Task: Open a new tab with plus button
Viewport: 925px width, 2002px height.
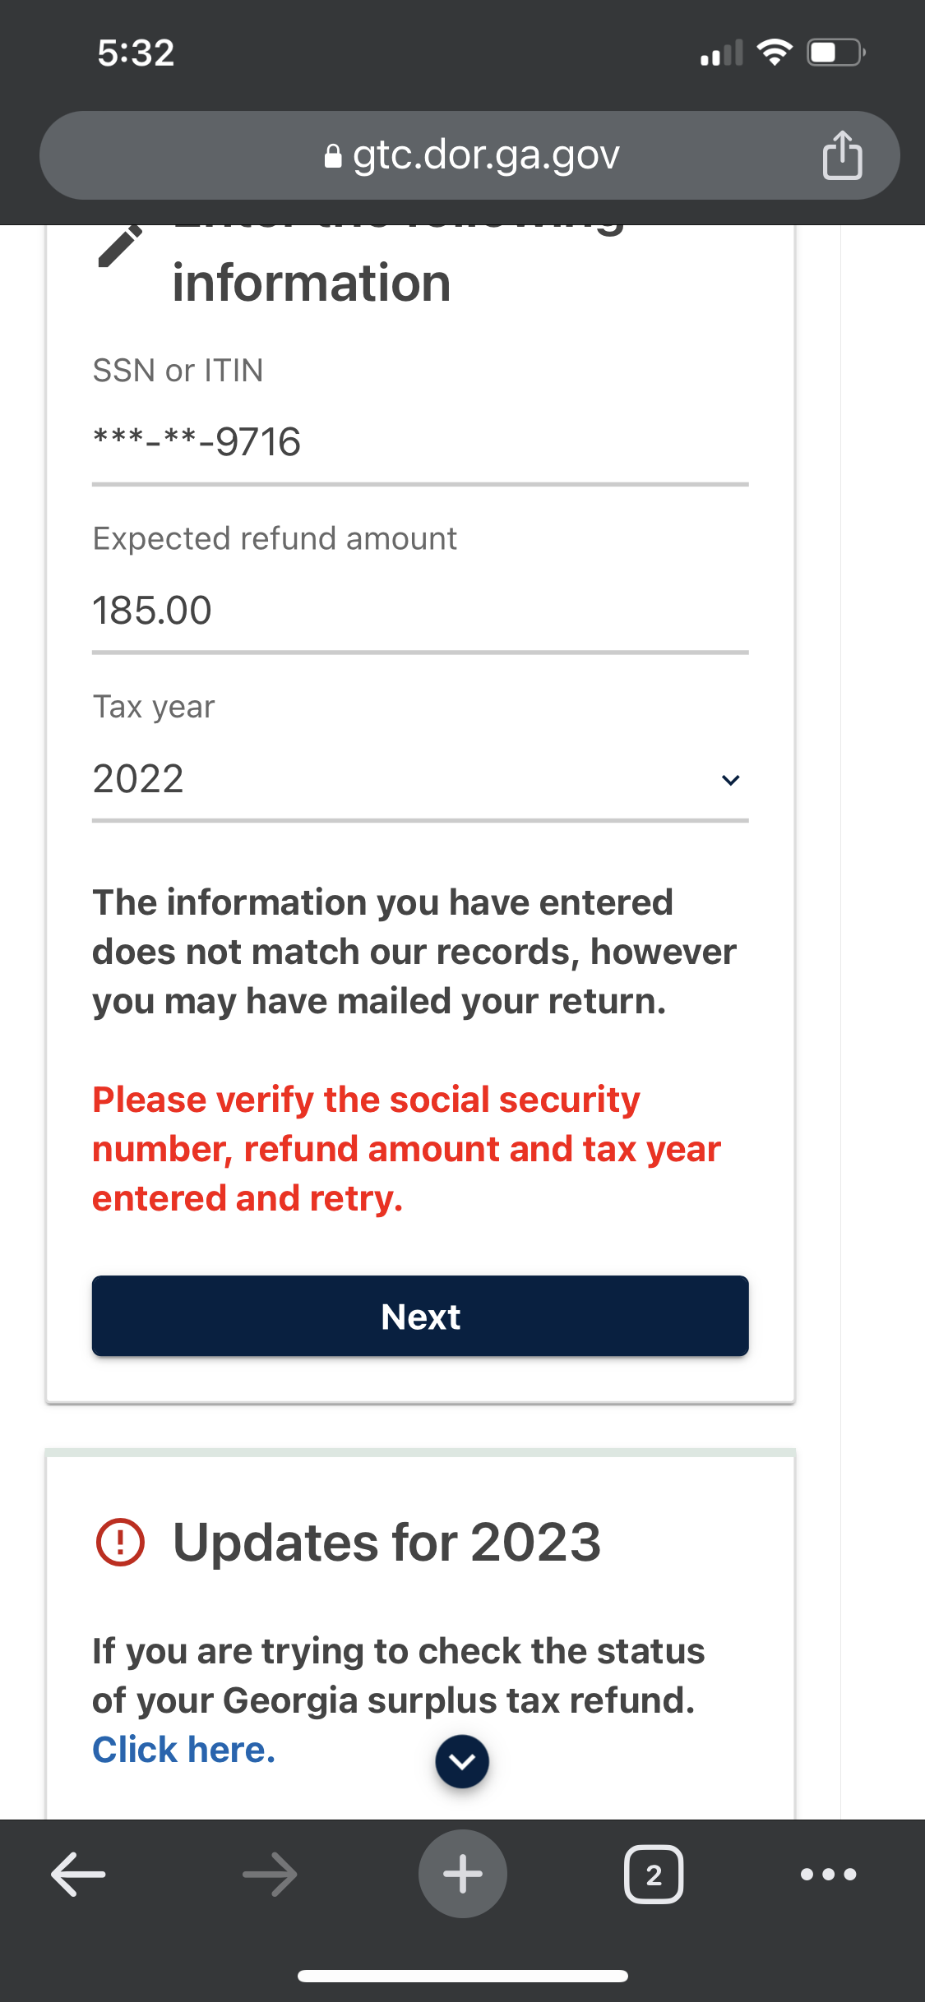Action: click(462, 1874)
